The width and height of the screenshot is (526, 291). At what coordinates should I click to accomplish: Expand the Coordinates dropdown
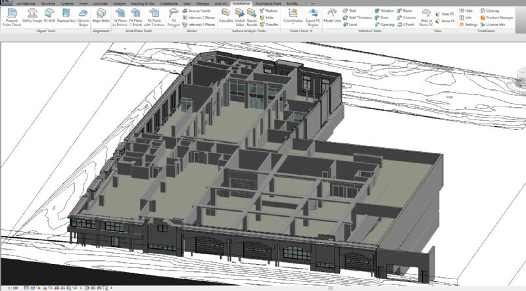(293, 18)
